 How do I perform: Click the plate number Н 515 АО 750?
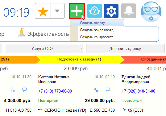click(x=19, y=110)
